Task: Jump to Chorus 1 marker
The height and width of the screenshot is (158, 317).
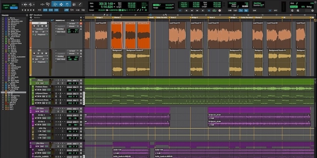Action: 118,18
